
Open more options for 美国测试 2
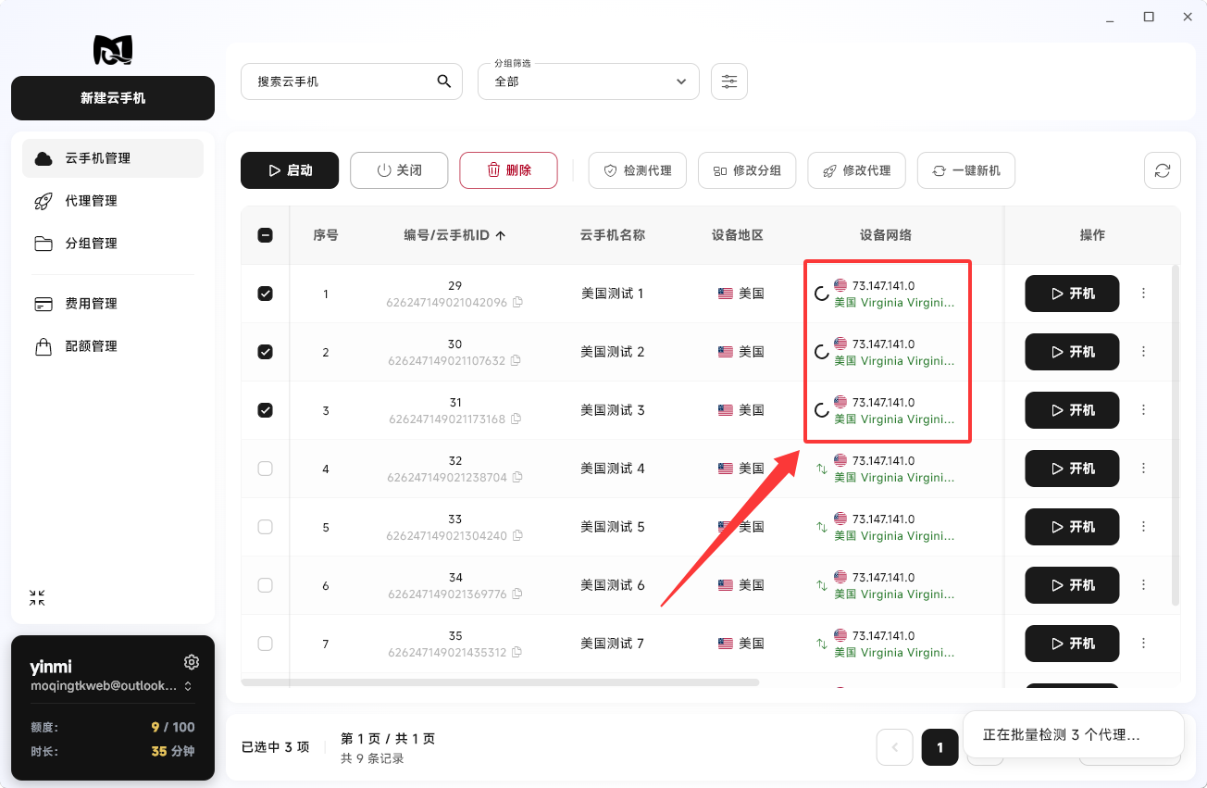coord(1143,352)
